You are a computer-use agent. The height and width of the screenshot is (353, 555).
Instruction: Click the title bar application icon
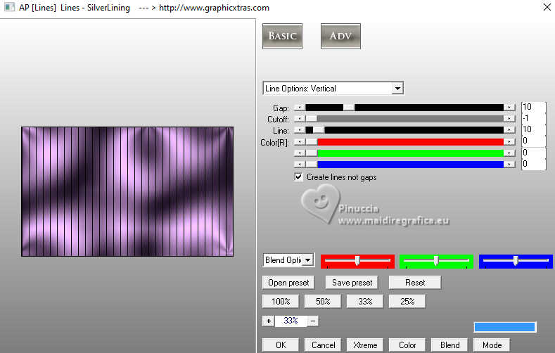coord(9,7)
